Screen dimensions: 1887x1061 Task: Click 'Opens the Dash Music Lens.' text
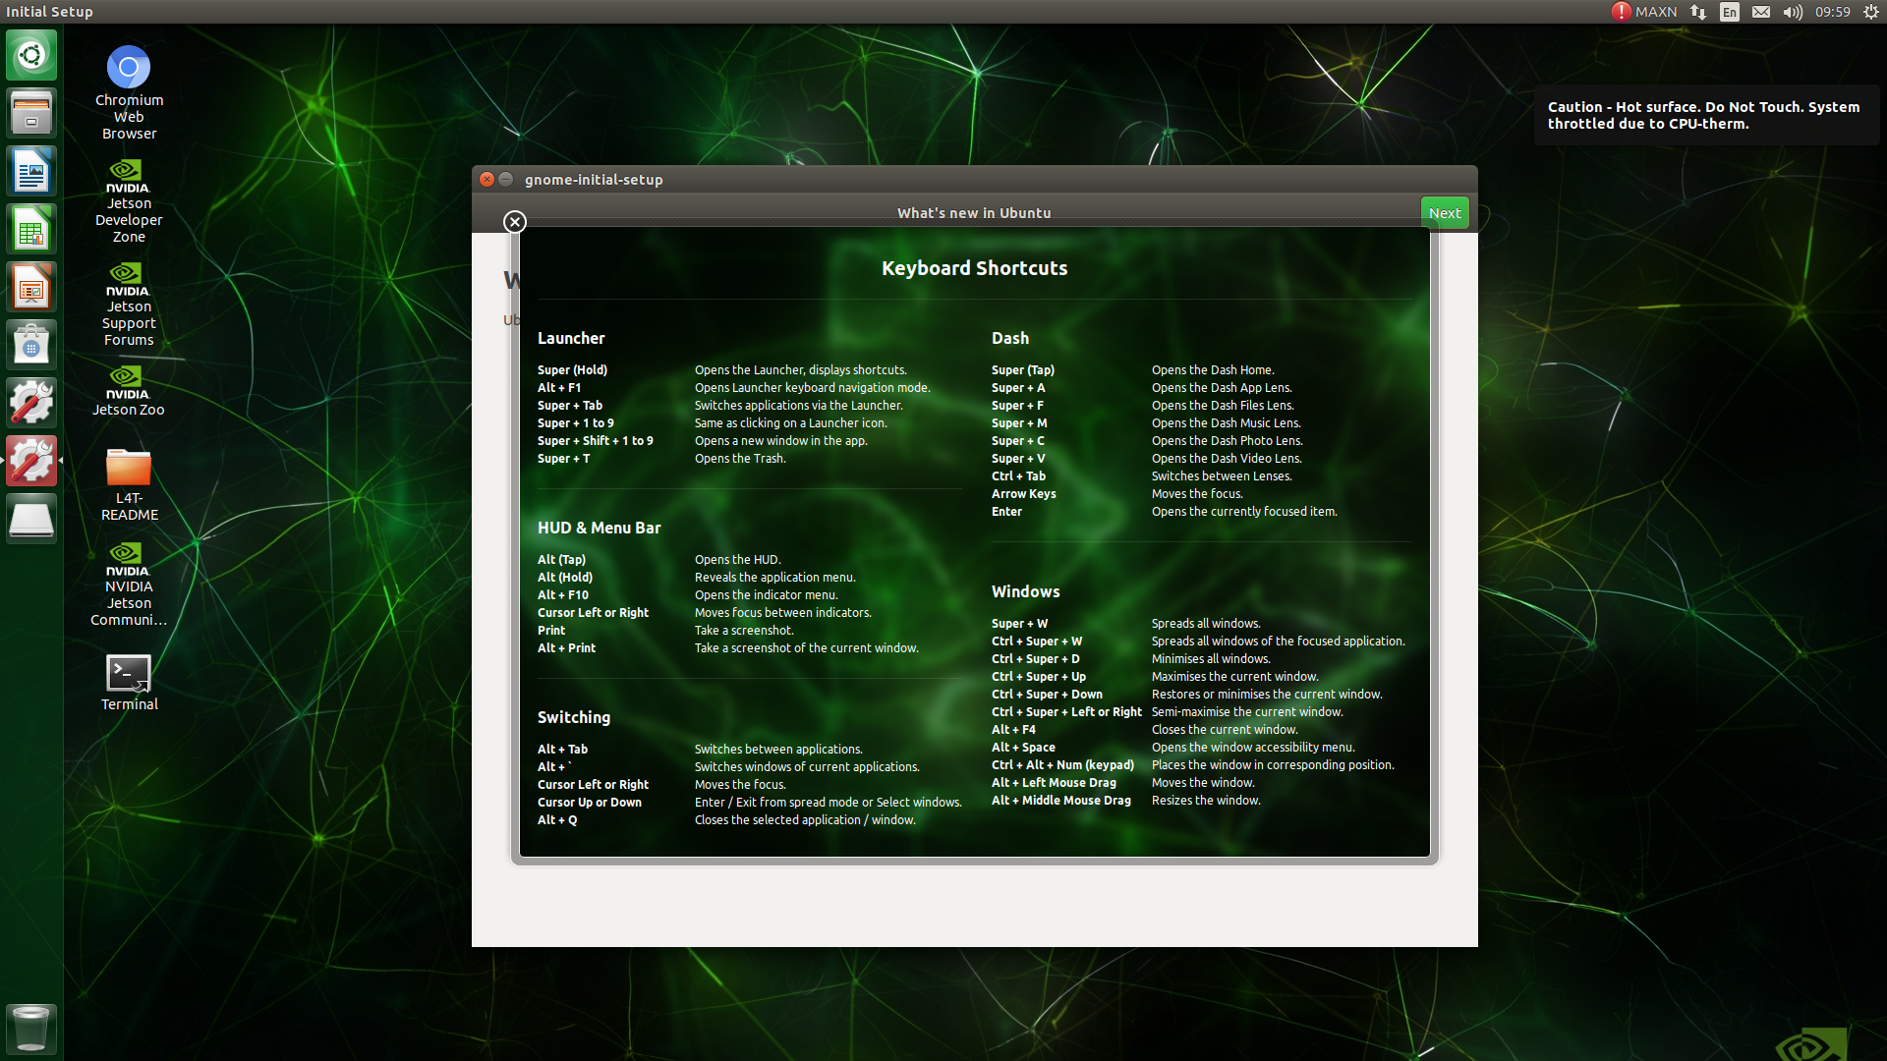click(x=1226, y=423)
